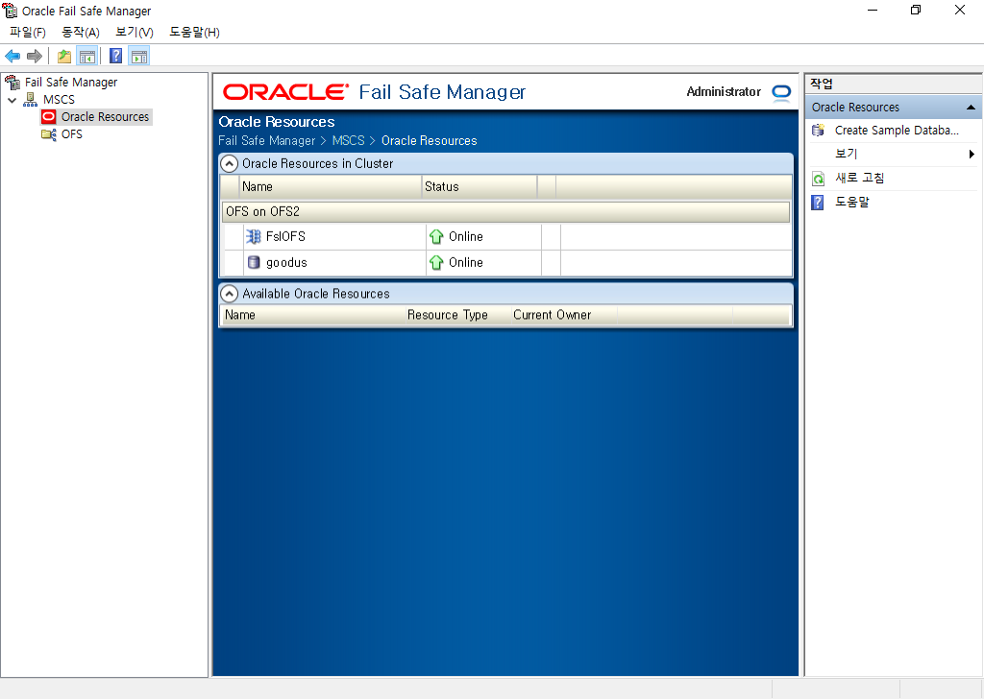Click the Administrator user label
The height and width of the screenshot is (699, 984).
(724, 92)
